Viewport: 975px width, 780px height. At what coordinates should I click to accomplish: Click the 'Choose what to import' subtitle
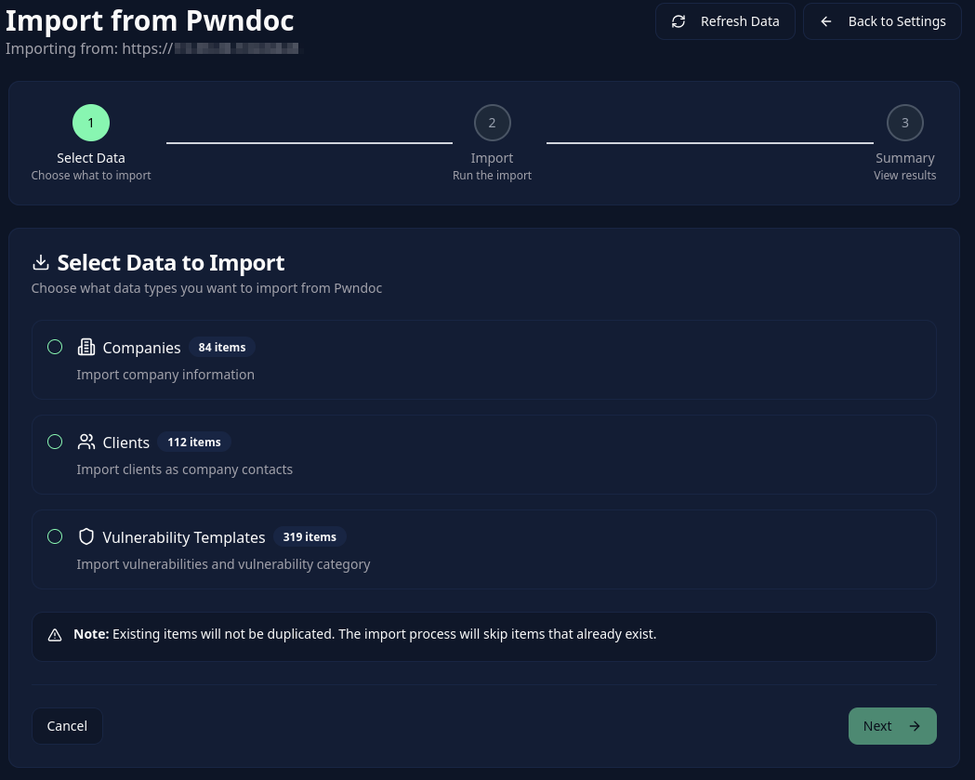91,176
